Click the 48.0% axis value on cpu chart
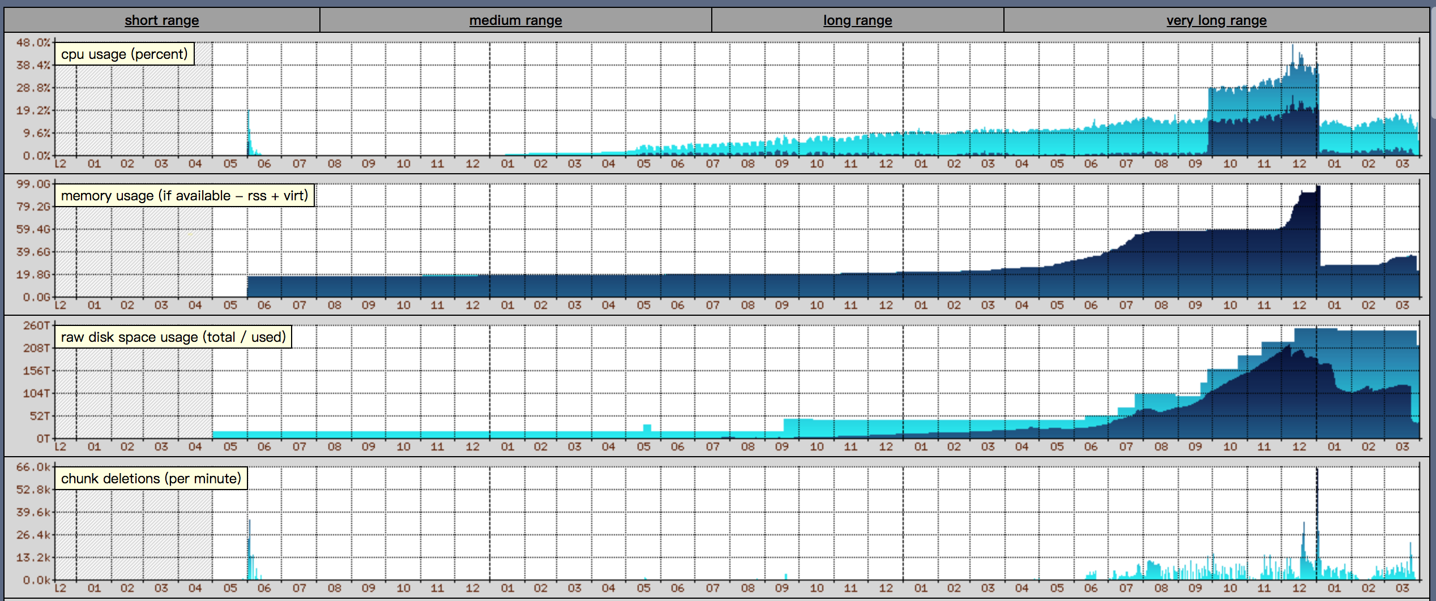The height and width of the screenshot is (601, 1436). (33, 42)
